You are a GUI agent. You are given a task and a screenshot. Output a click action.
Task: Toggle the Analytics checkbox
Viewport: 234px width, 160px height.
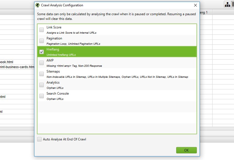pyautogui.click(x=42, y=85)
